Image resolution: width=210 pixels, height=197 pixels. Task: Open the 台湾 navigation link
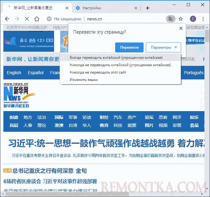(x=73, y=125)
